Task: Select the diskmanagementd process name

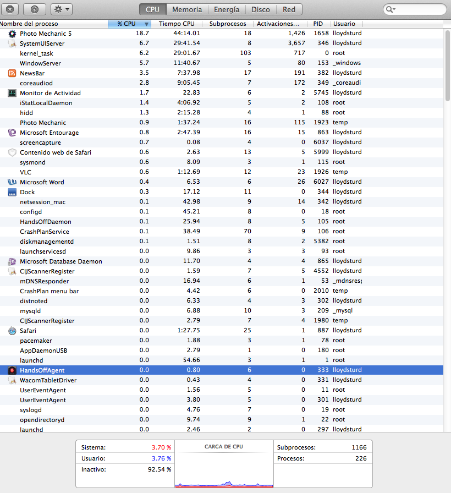Action: click(x=47, y=242)
